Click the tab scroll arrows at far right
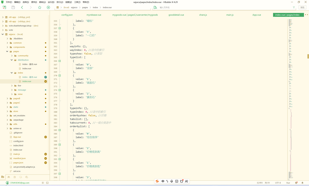 click(x=306, y=15)
